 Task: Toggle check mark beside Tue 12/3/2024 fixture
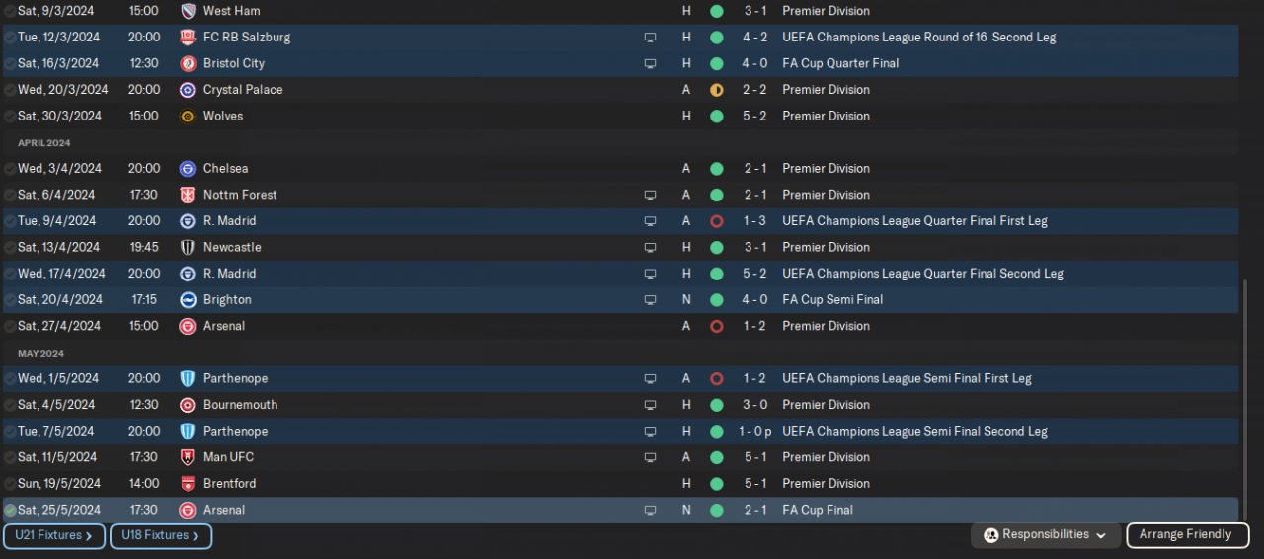pos(10,38)
